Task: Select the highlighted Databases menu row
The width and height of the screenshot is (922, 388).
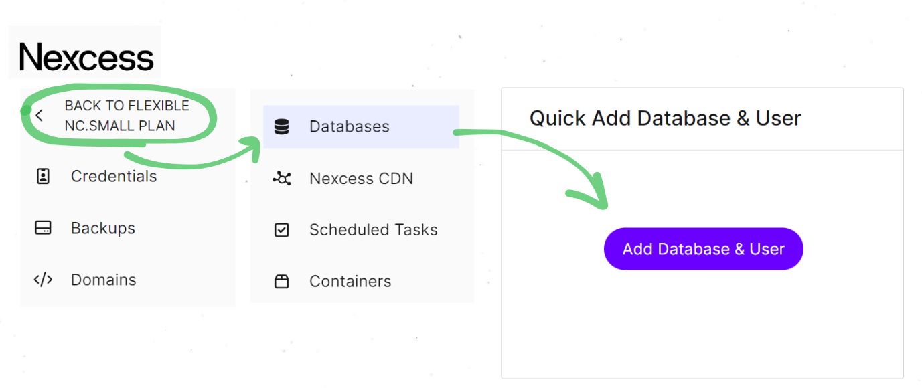Action: 362,126
